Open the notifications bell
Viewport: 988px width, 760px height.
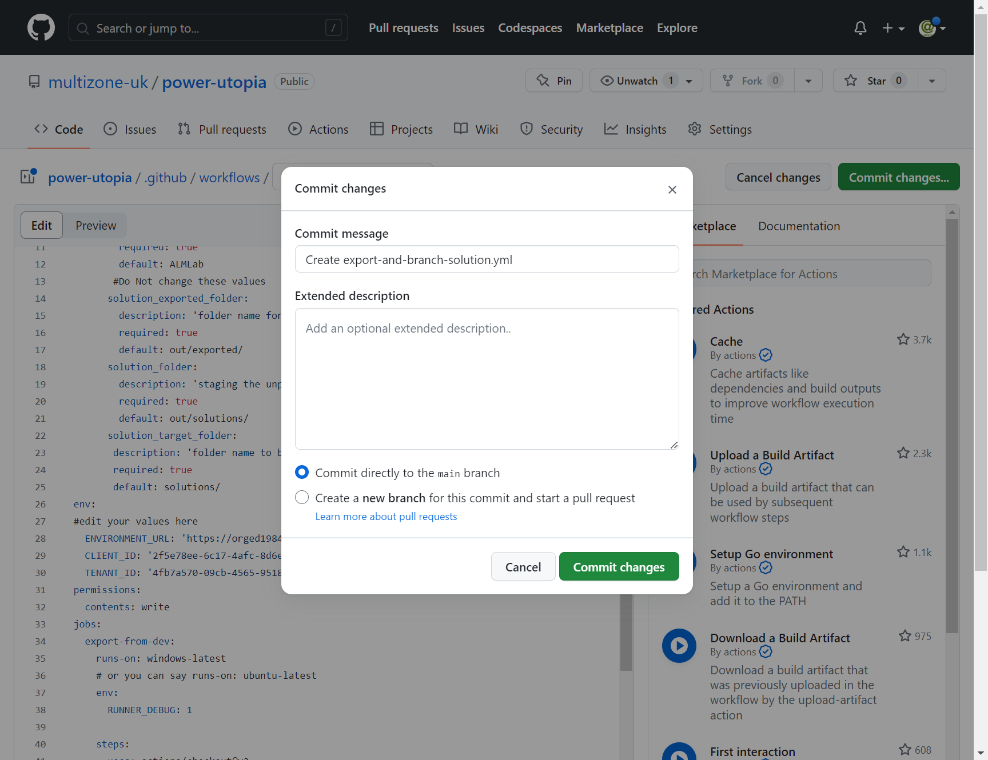tap(860, 27)
